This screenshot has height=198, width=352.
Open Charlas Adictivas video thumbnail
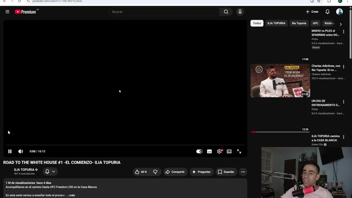(x=280, y=81)
